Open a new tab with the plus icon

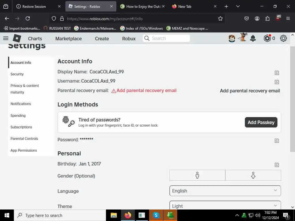226,7
